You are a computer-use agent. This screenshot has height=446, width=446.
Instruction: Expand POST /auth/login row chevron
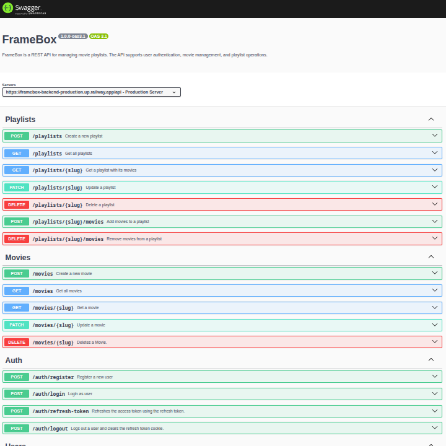[435, 394]
